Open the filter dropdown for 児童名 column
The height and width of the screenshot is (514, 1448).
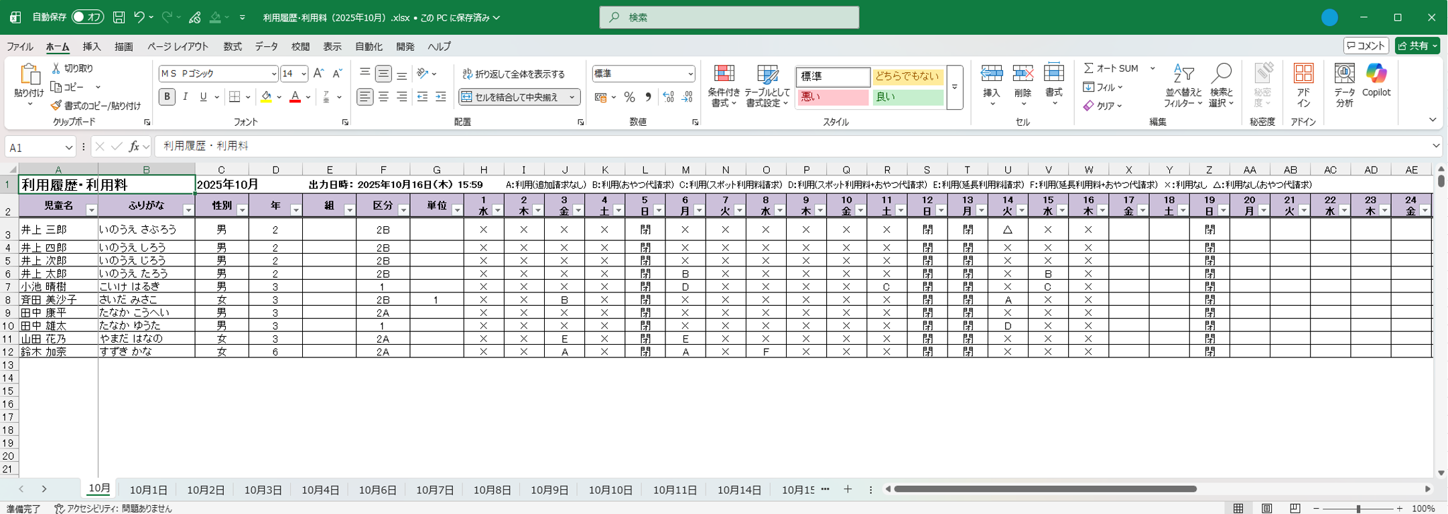pyautogui.click(x=92, y=210)
